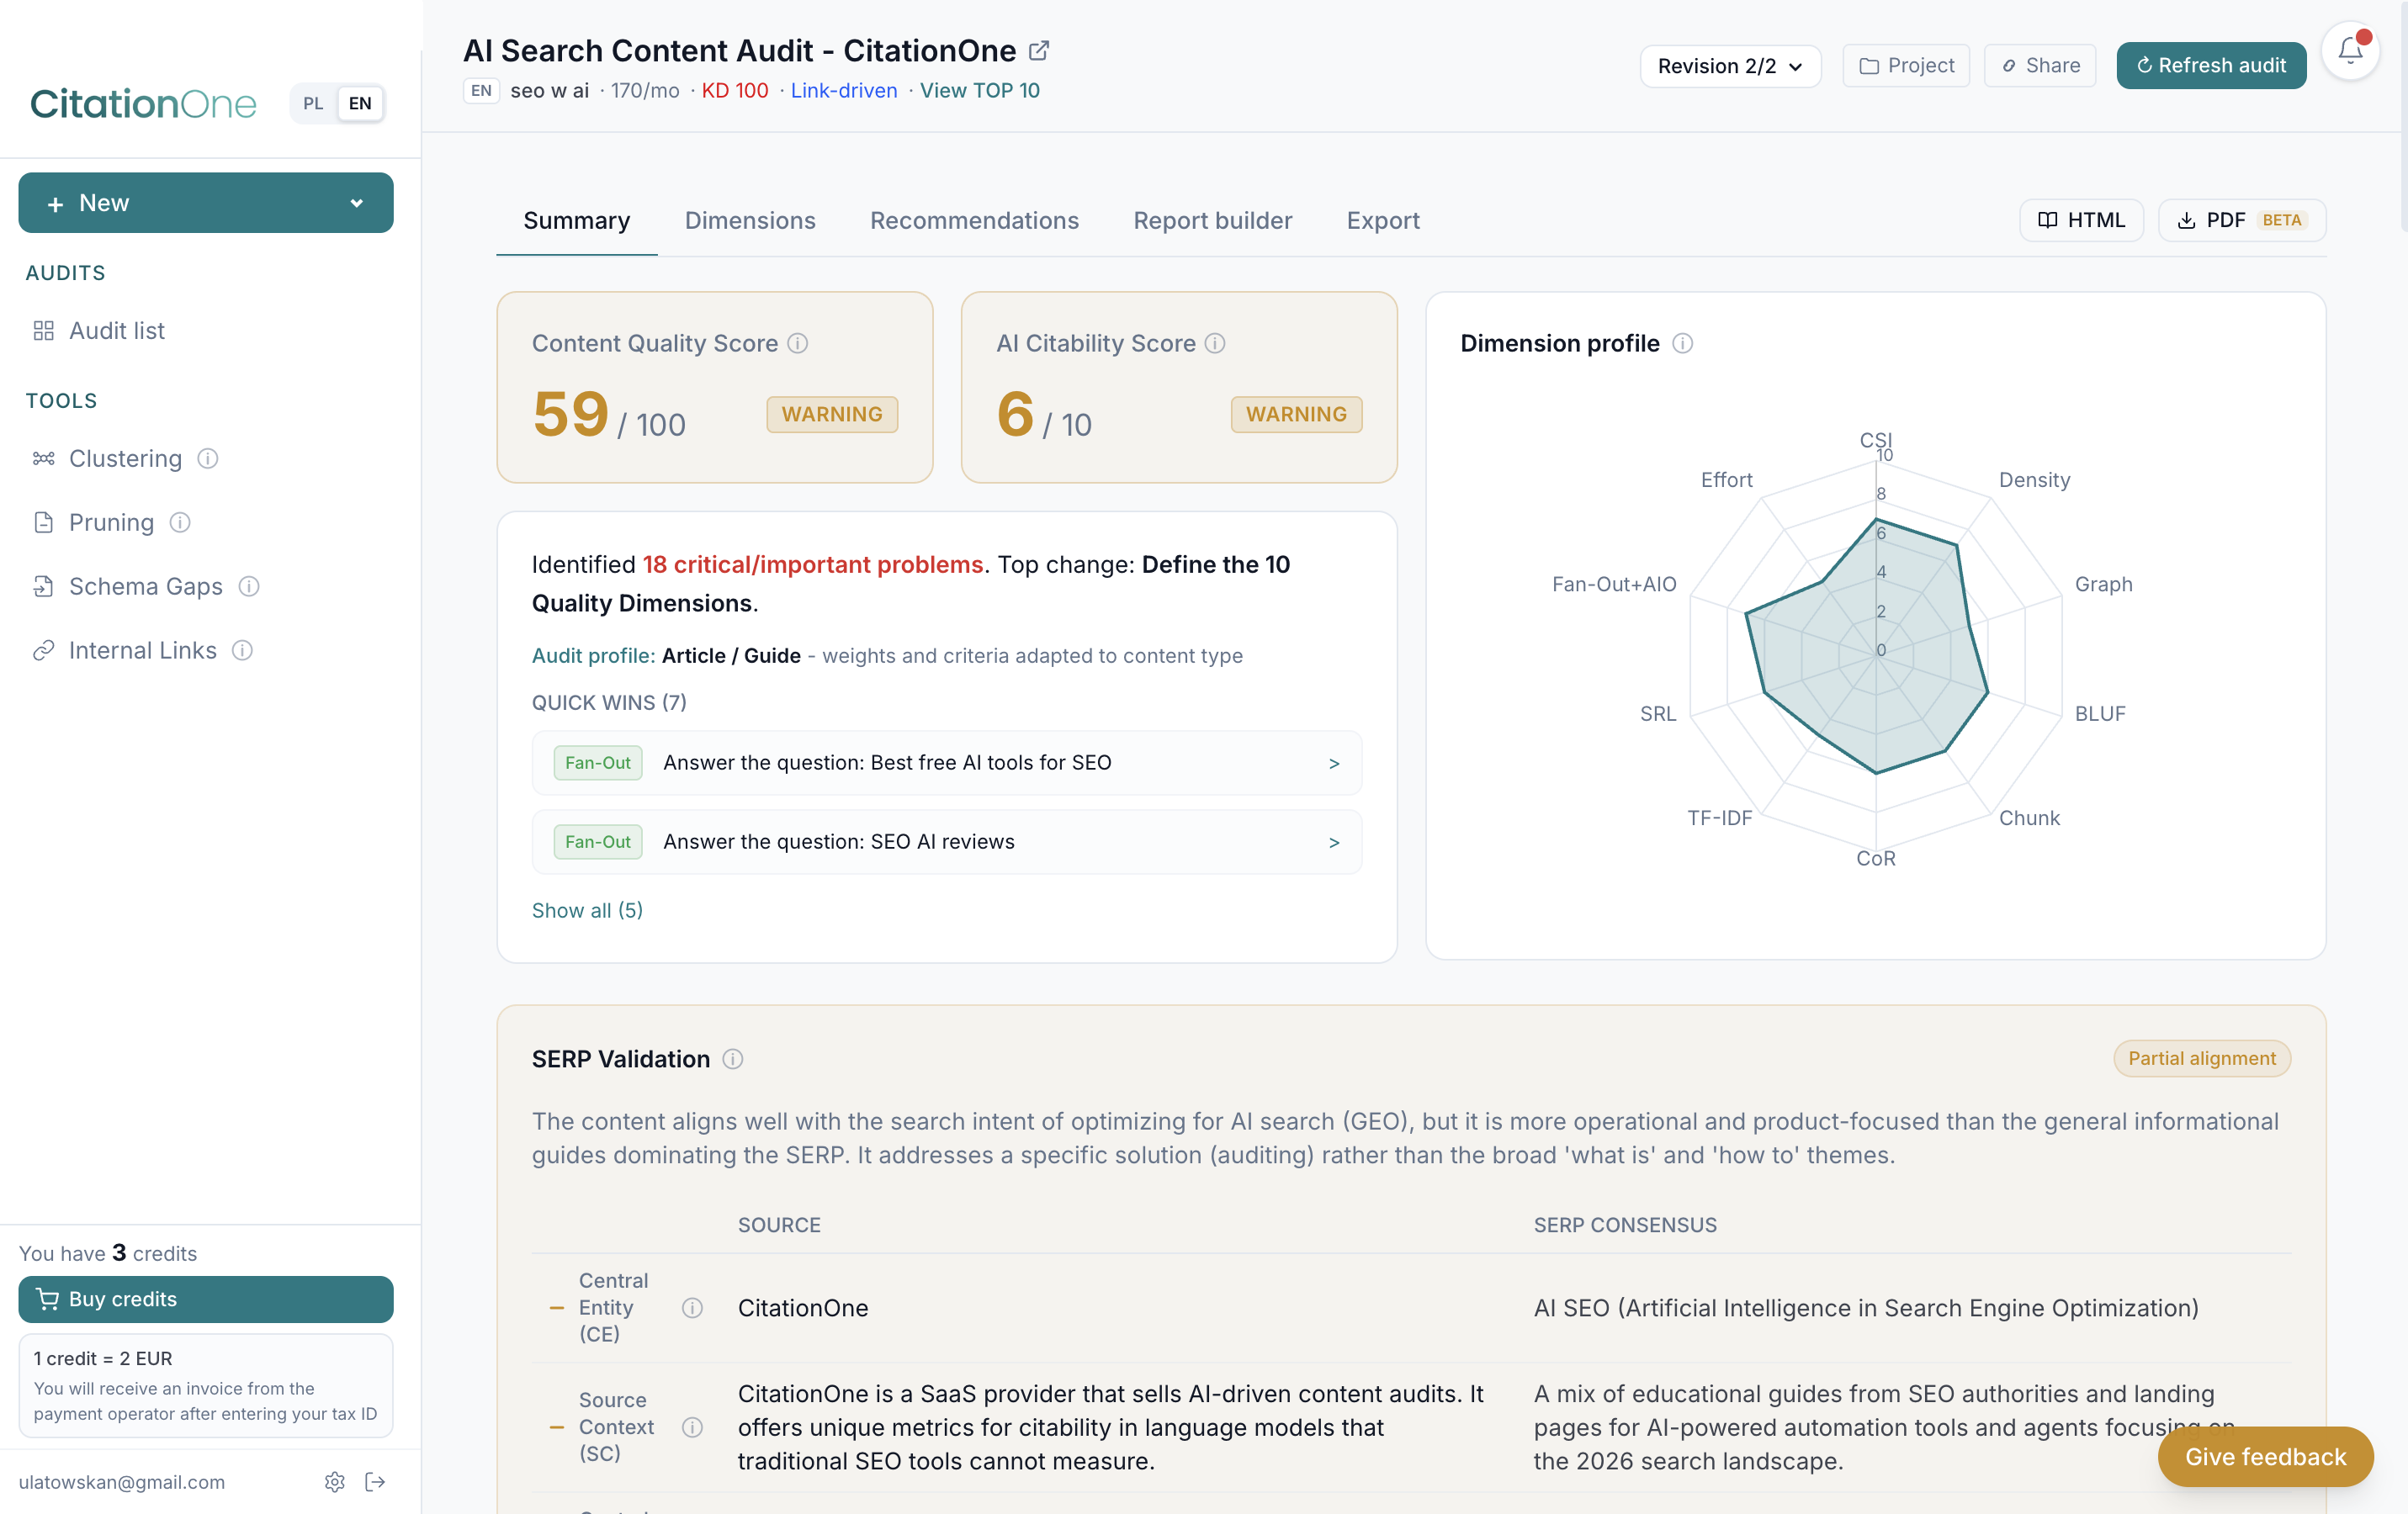Viewport: 2408px width, 1514px height.
Task: Click the Fan-Out+AIO axis label
Action: [1614, 584]
